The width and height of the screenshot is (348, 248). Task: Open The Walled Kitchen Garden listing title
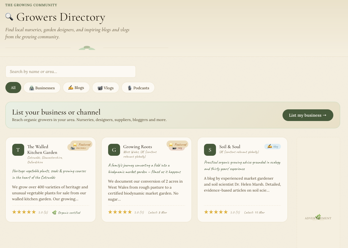pos(42,149)
